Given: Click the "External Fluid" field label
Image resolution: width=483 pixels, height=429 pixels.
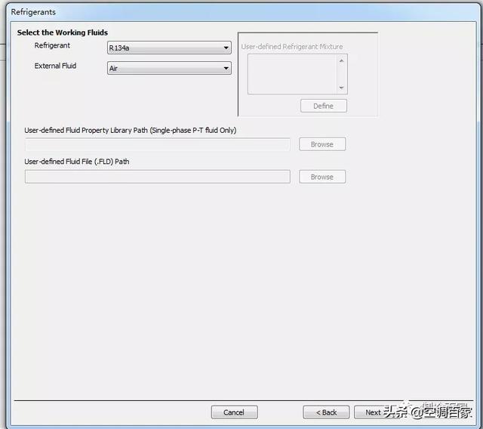Looking at the screenshot, I should (x=55, y=66).
